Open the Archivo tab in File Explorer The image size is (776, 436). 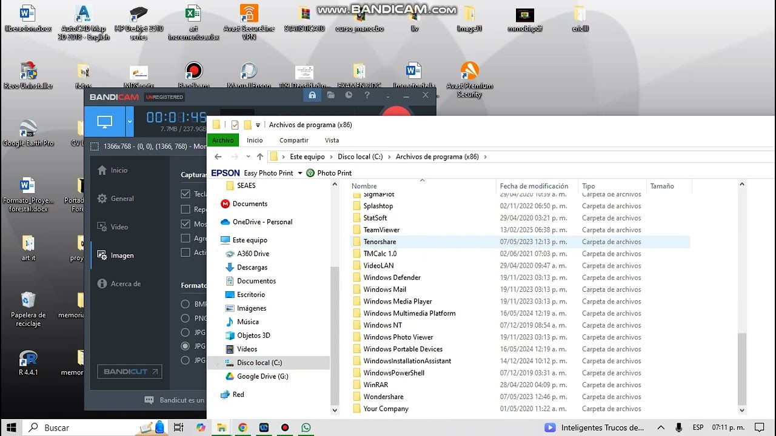pos(222,140)
